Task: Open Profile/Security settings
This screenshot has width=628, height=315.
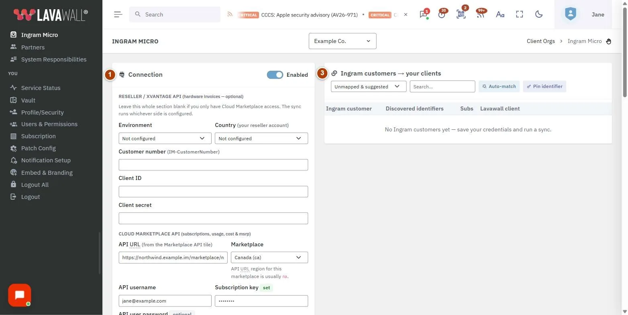Action: [x=42, y=112]
